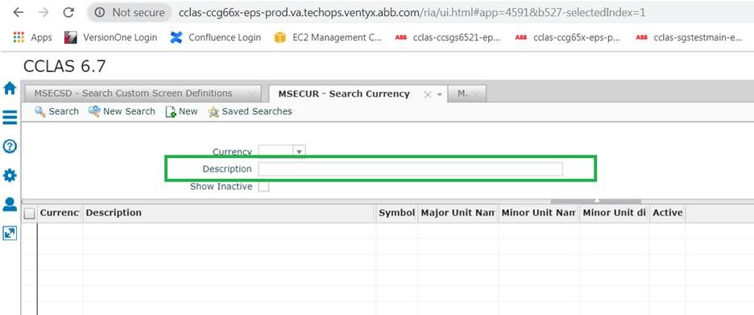
Task: Tick the Show Inactive checkbox
Action: [263, 187]
